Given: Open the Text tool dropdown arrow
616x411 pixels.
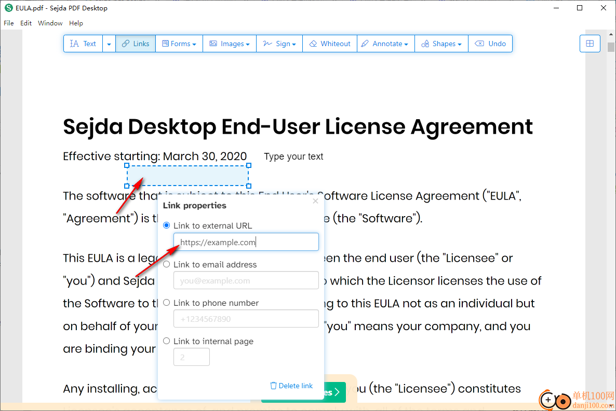Looking at the screenshot, I should (x=109, y=44).
